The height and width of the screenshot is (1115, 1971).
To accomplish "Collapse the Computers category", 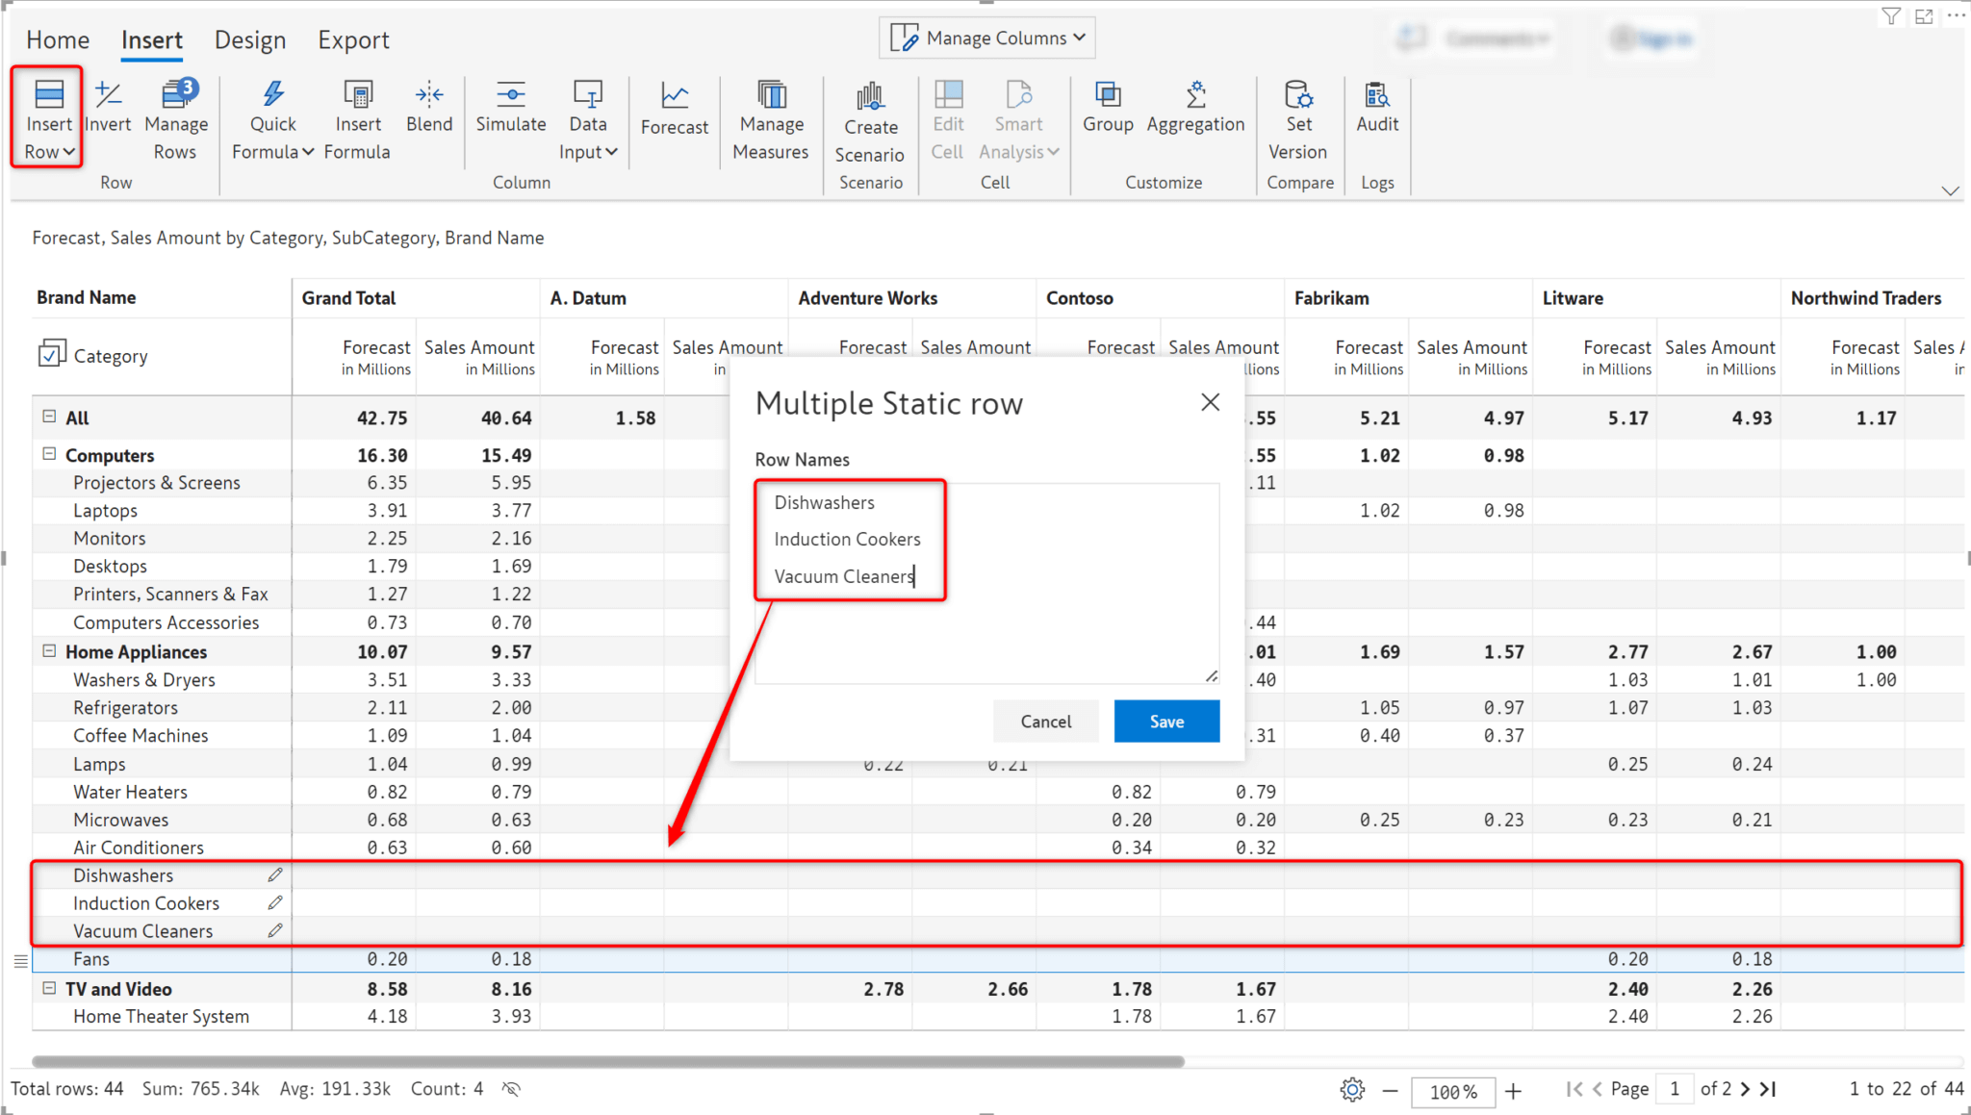I will 49,454.
